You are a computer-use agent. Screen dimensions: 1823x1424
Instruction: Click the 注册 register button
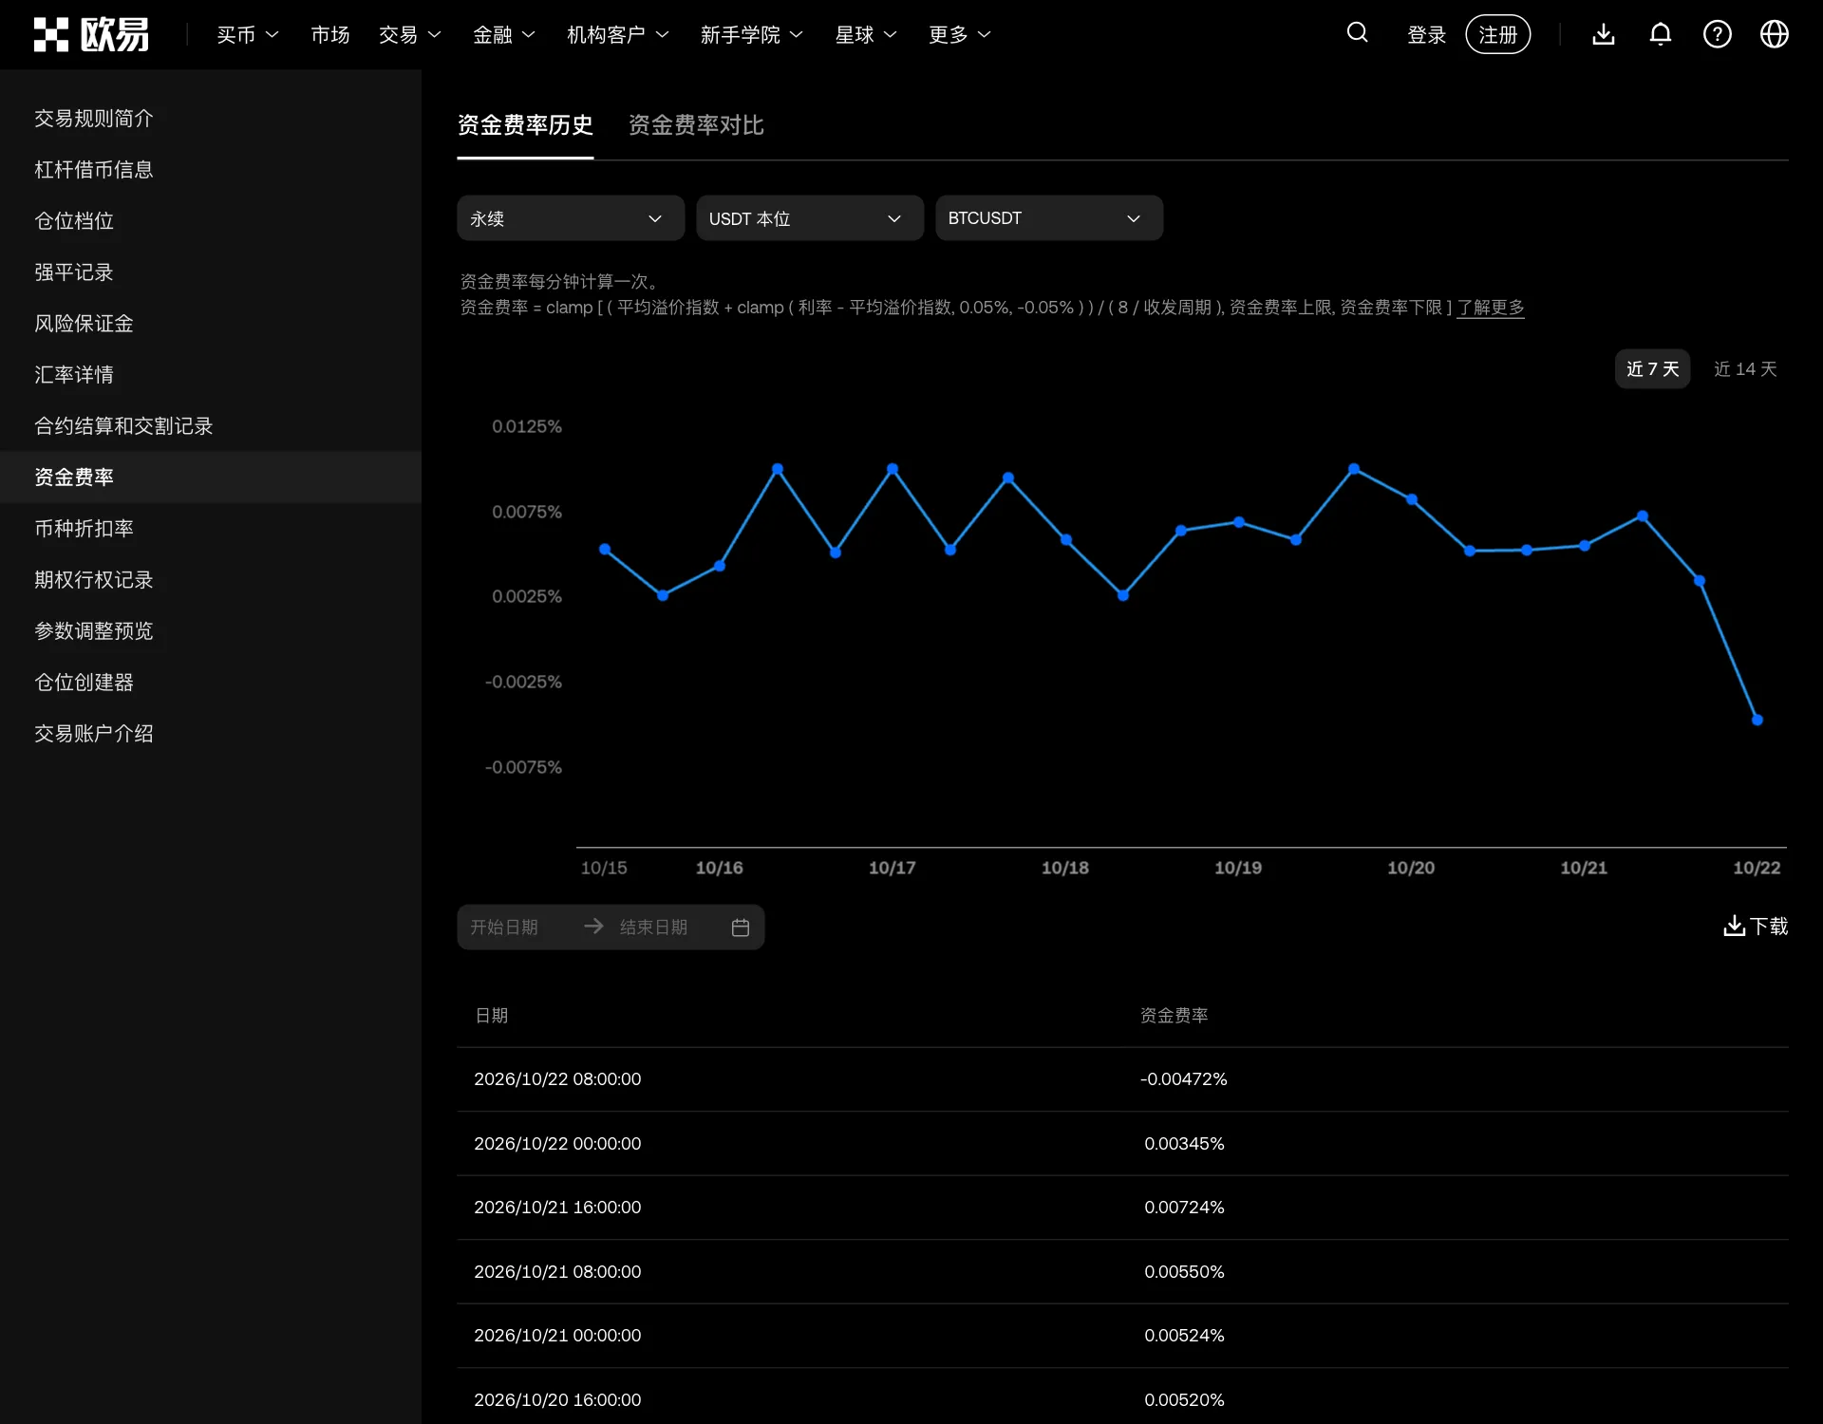(1498, 34)
